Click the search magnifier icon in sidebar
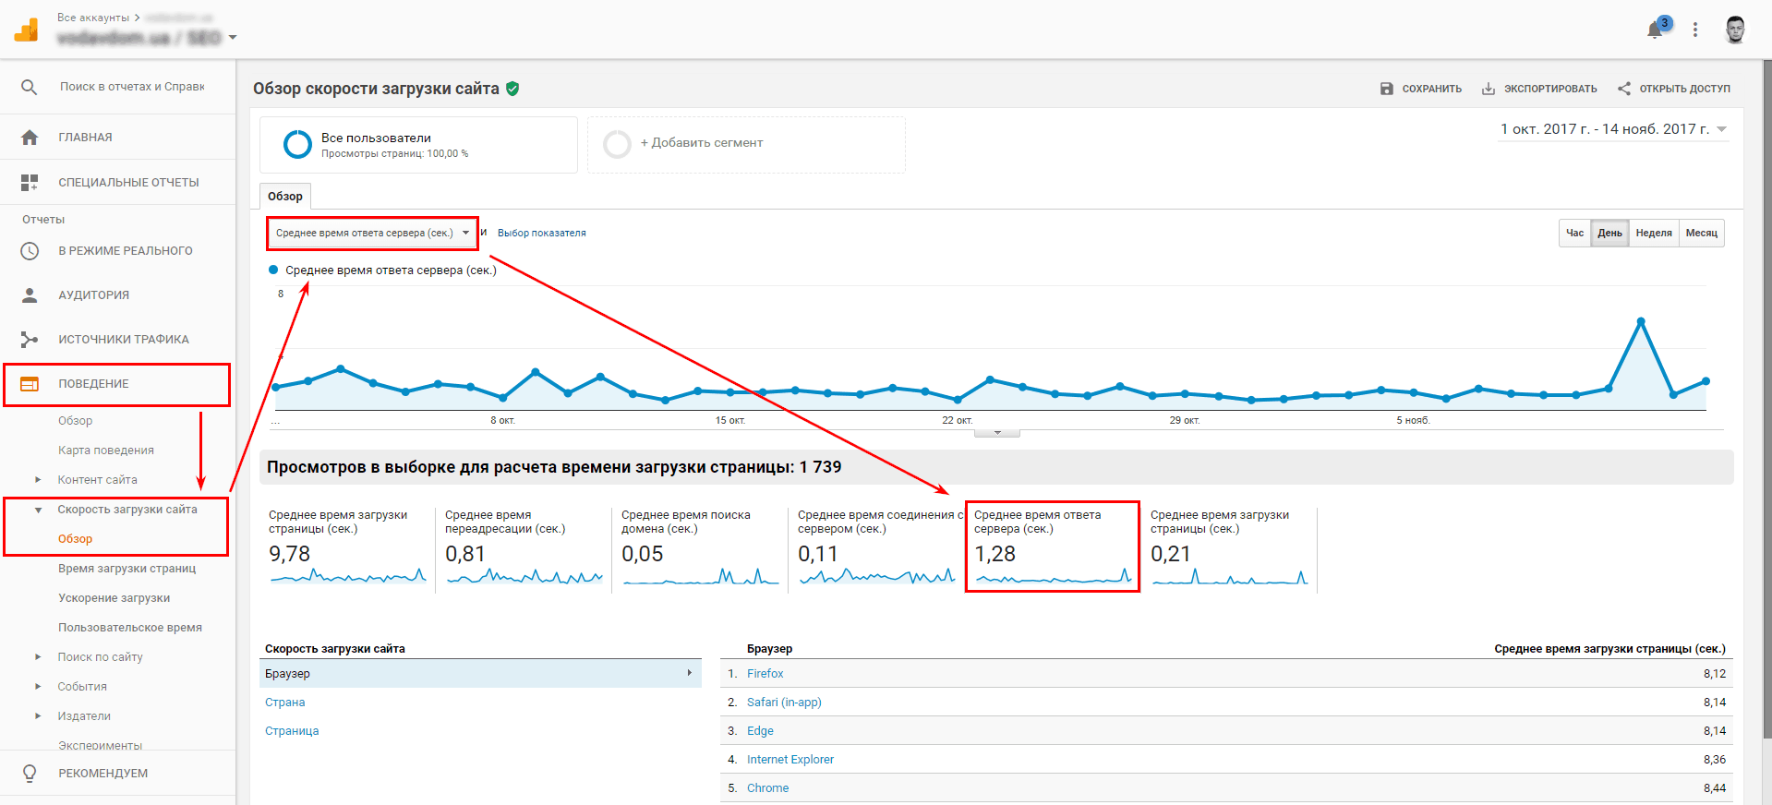The height and width of the screenshot is (805, 1772). pyautogui.click(x=30, y=87)
